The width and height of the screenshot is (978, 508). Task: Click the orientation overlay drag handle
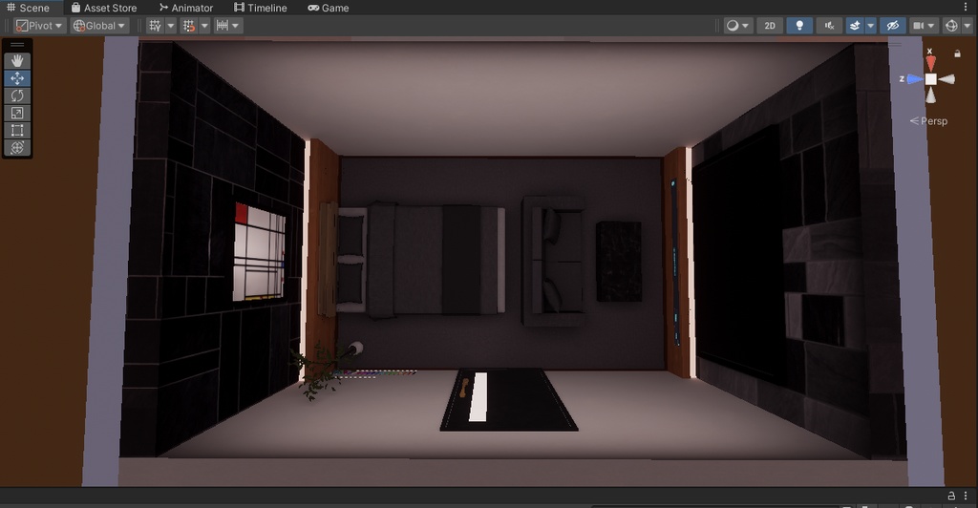[x=895, y=44]
